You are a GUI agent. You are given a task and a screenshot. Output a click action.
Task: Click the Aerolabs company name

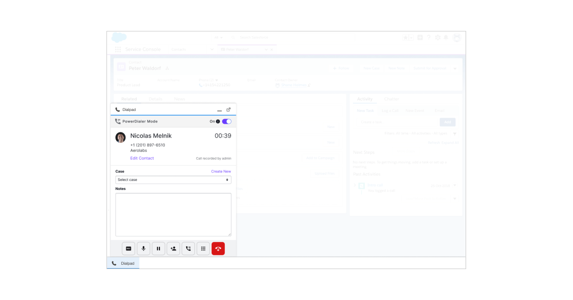139,150
